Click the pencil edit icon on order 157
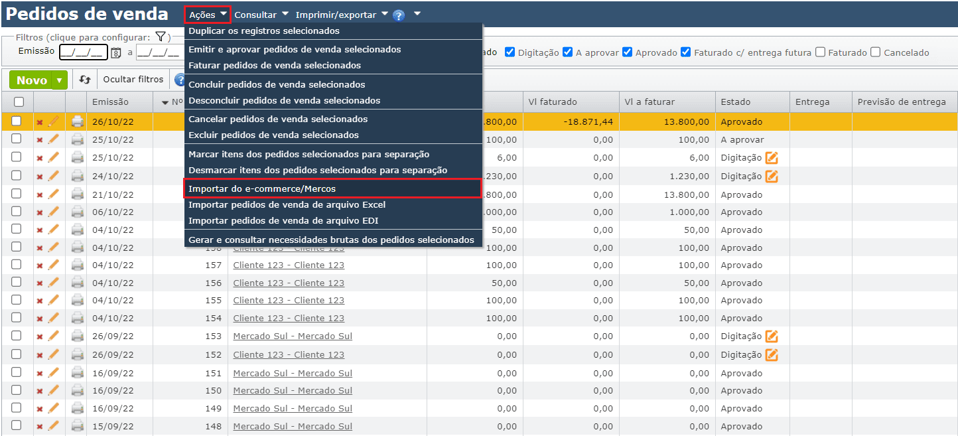Screen dimensions: 958x436 [x=54, y=265]
